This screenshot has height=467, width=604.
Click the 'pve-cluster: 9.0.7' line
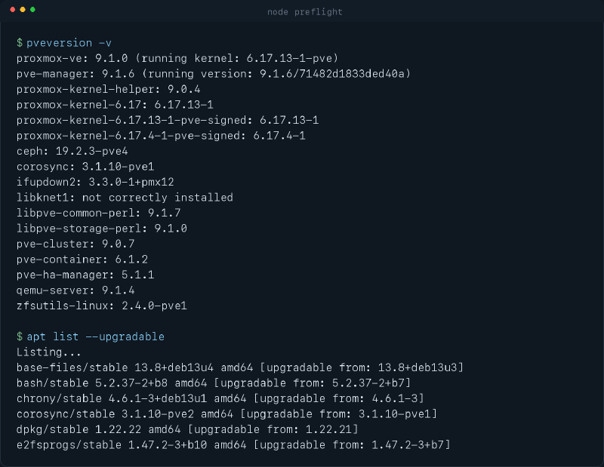pos(75,244)
